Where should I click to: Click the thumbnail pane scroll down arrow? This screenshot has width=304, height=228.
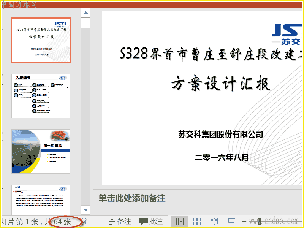(x=86, y=210)
